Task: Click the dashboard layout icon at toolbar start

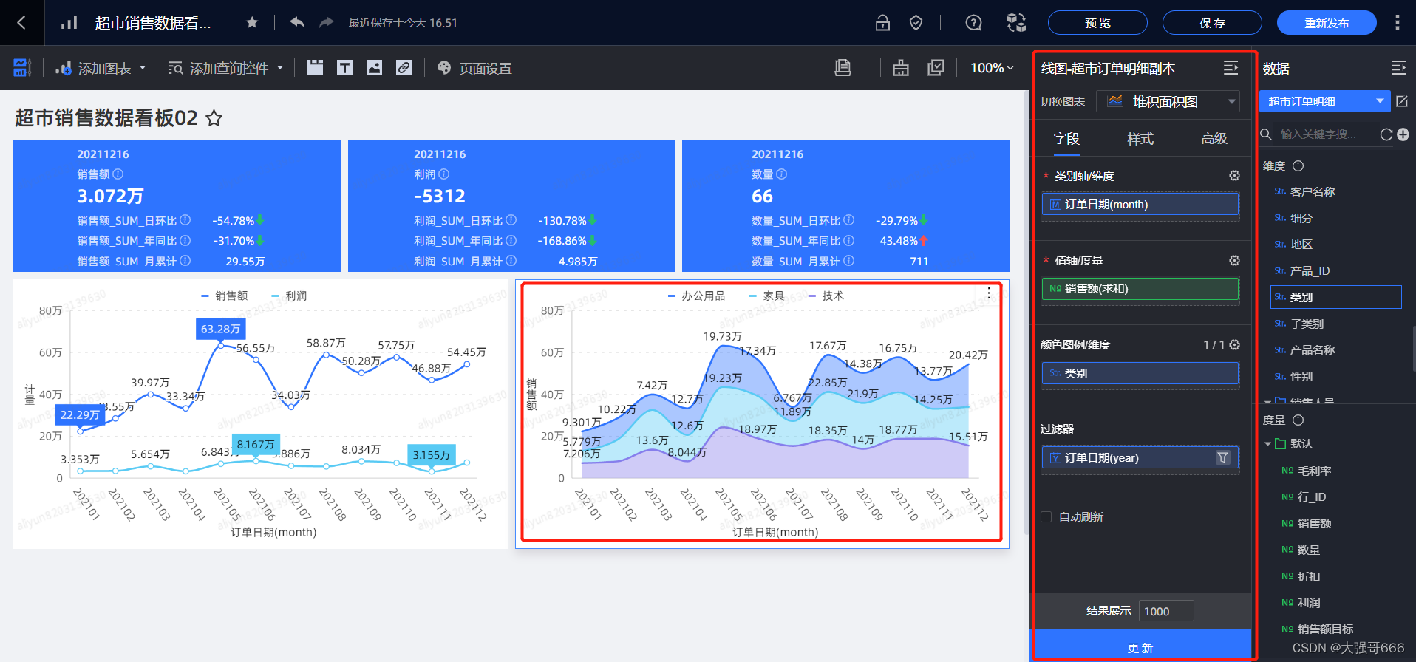Action: pos(21,68)
